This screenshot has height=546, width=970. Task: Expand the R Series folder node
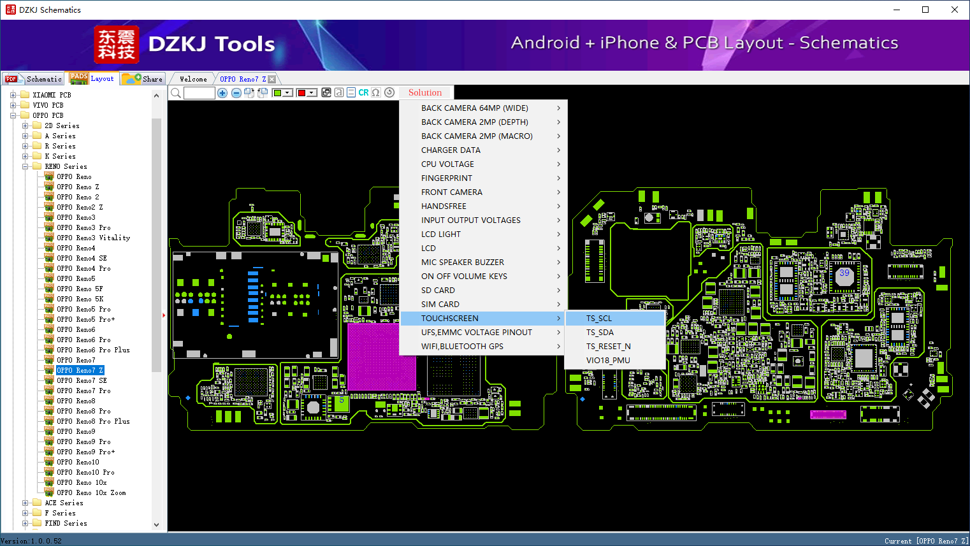(x=25, y=146)
